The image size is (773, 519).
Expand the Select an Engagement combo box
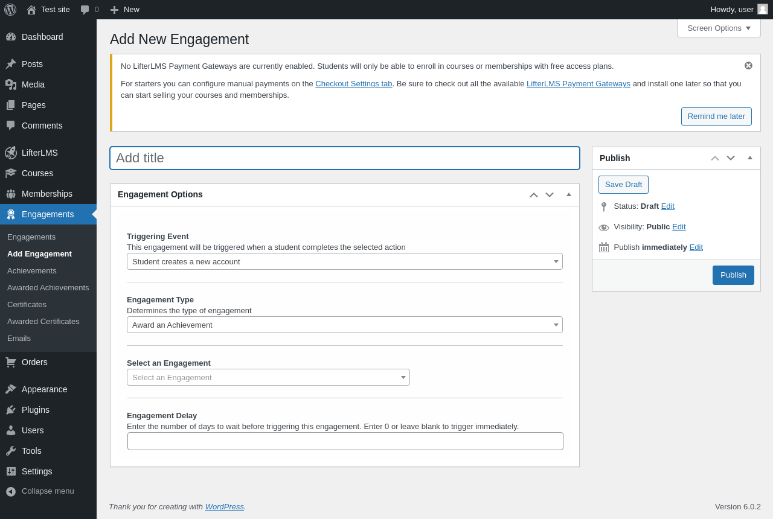[268, 377]
